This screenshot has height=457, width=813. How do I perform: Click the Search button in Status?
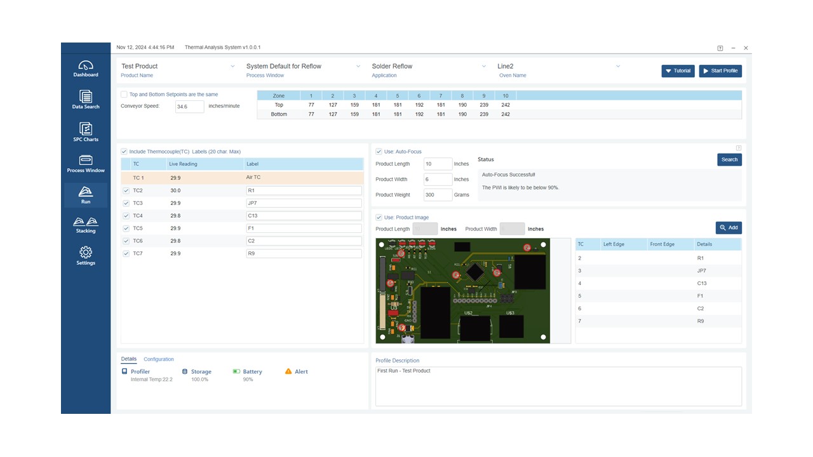point(729,159)
